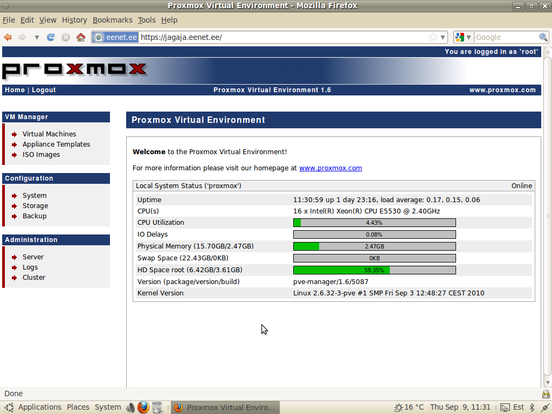Open Server administration page
The width and height of the screenshot is (552, 414).
(x=33, y=257)
